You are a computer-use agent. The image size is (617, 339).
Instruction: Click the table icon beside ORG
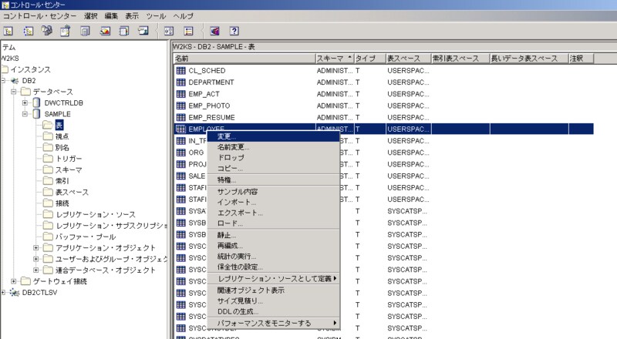pos(181,153)
